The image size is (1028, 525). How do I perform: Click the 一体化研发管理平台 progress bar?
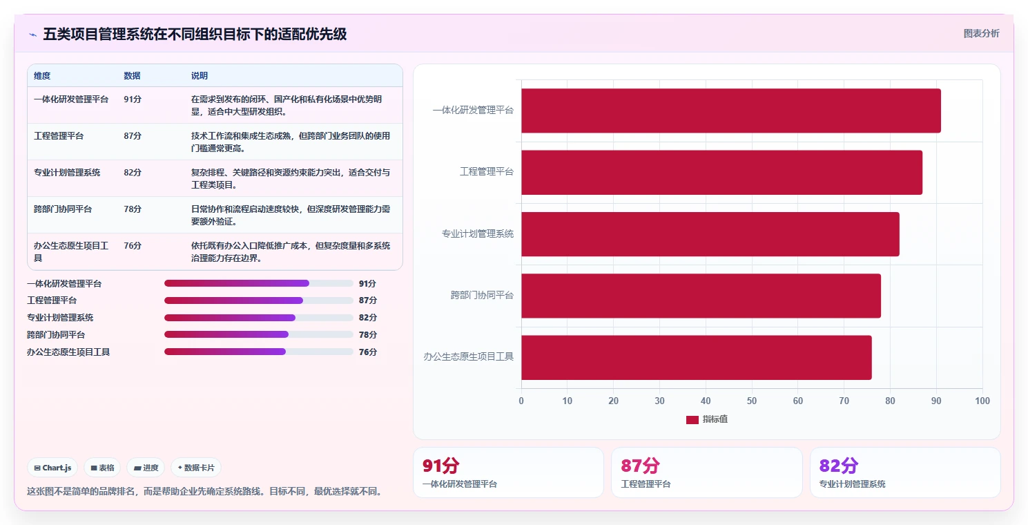pos(259,283)
